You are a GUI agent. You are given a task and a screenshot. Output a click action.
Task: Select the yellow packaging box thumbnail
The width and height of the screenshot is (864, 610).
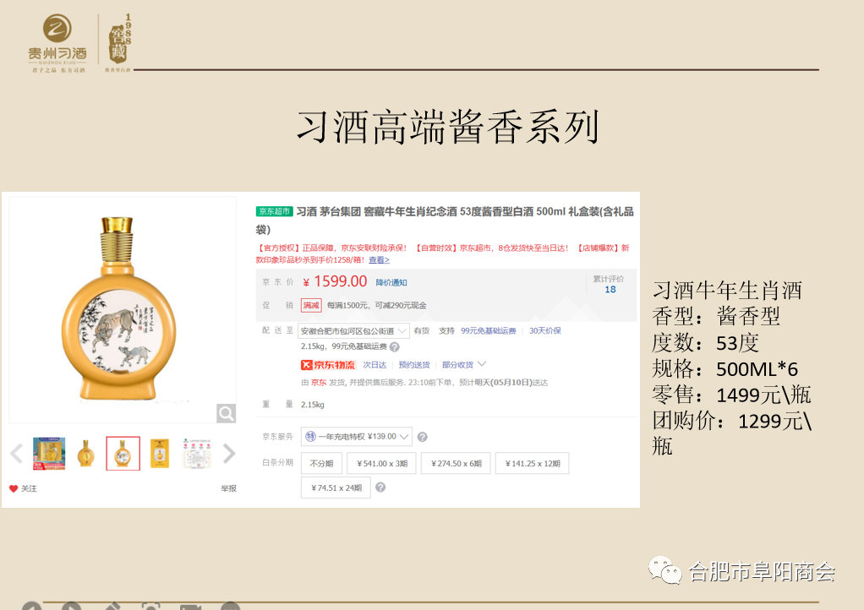click(160, 454)
